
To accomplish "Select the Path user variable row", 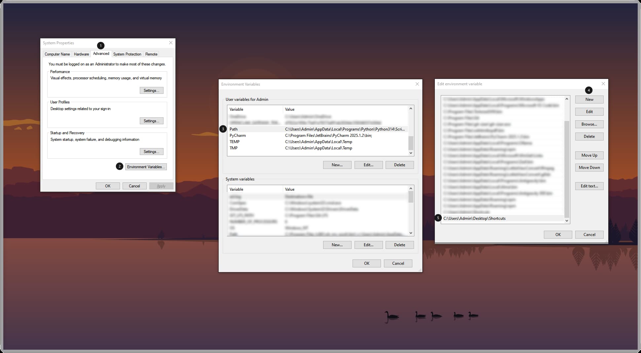I will click(318, 129).
